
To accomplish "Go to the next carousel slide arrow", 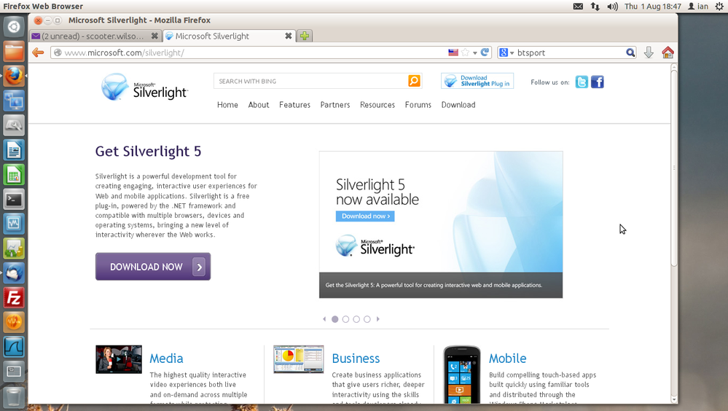I will pyautogui.click(x=378, y=319).
